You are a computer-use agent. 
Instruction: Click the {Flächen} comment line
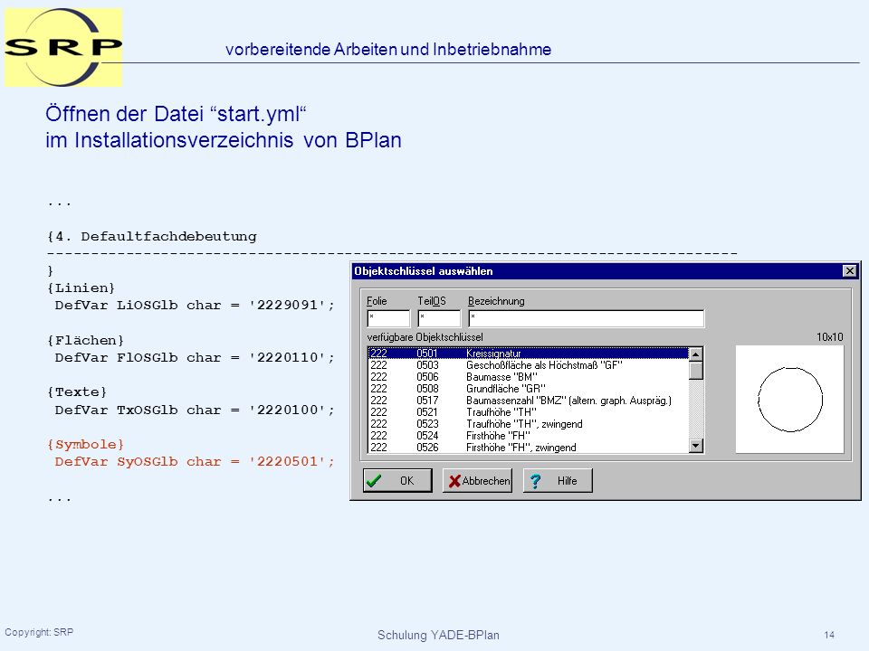tap(85, 340)
